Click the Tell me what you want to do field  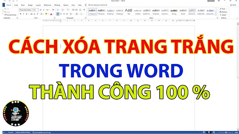pyautogui.click(x=98, y=5)
